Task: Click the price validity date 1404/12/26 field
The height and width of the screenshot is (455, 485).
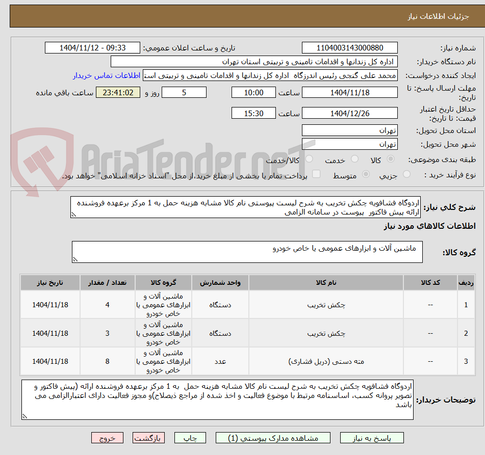Action: pos(350,113)
